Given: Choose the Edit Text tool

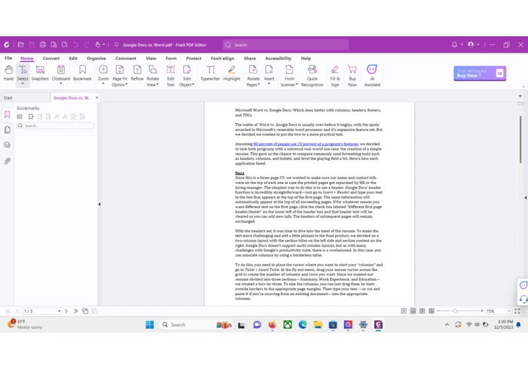Looking at the screenshot, I should 171,76.
